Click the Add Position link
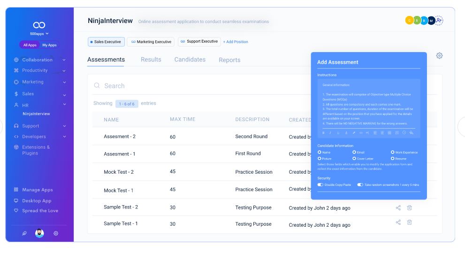 point(236,42)
